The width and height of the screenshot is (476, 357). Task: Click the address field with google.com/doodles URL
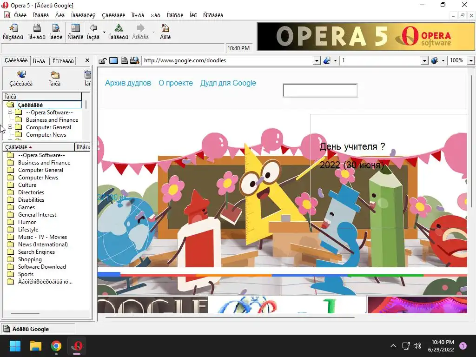point(228,60)
